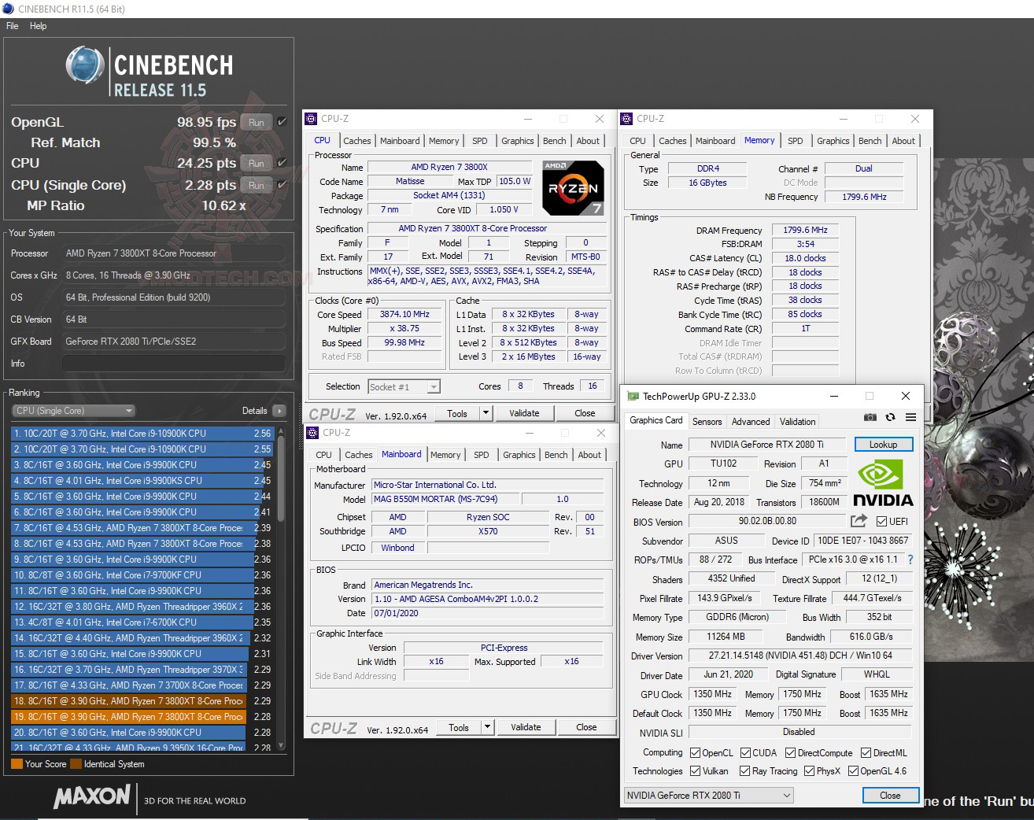1034x820 pixels.
Task: Toggle the UEFI checkbox in GPU-Z
Action: (881, 521)
